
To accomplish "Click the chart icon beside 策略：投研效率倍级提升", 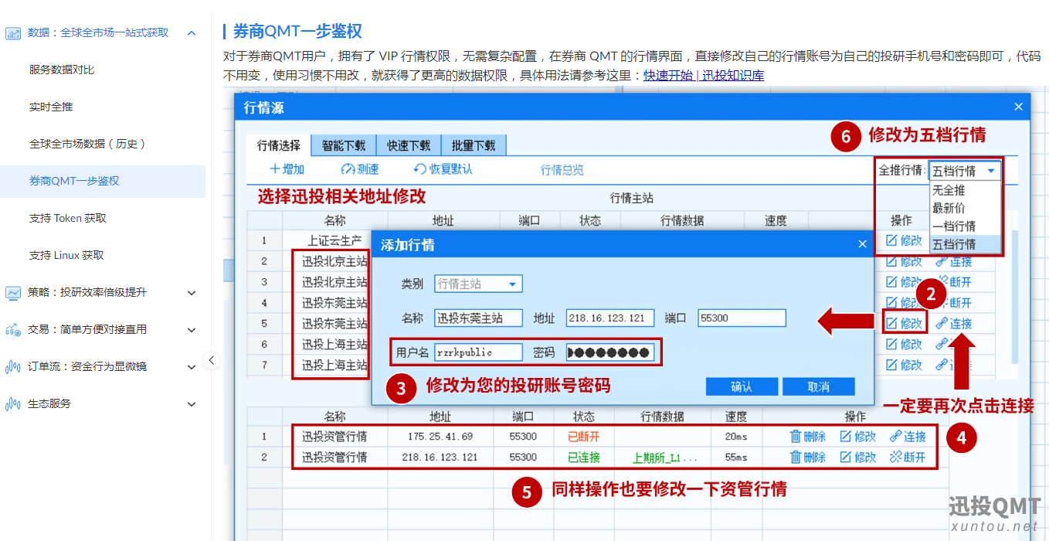I will [x=13, y=293].
